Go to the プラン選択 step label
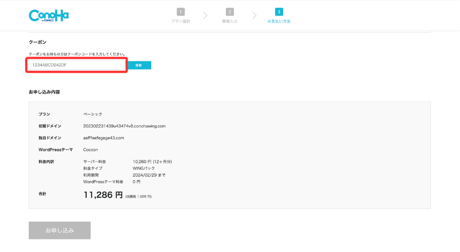 [181, 21]
